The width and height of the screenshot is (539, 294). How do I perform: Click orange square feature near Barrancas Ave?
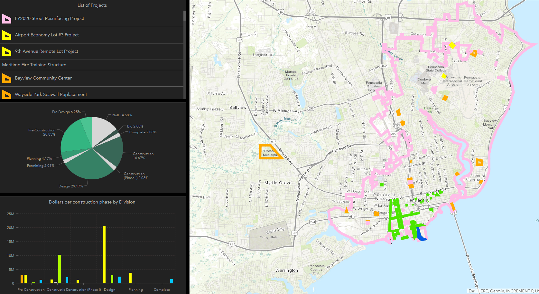pos(376,213)
